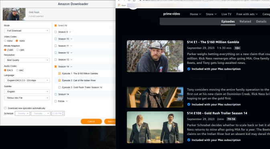Click the 13+ rating badge

237,48
